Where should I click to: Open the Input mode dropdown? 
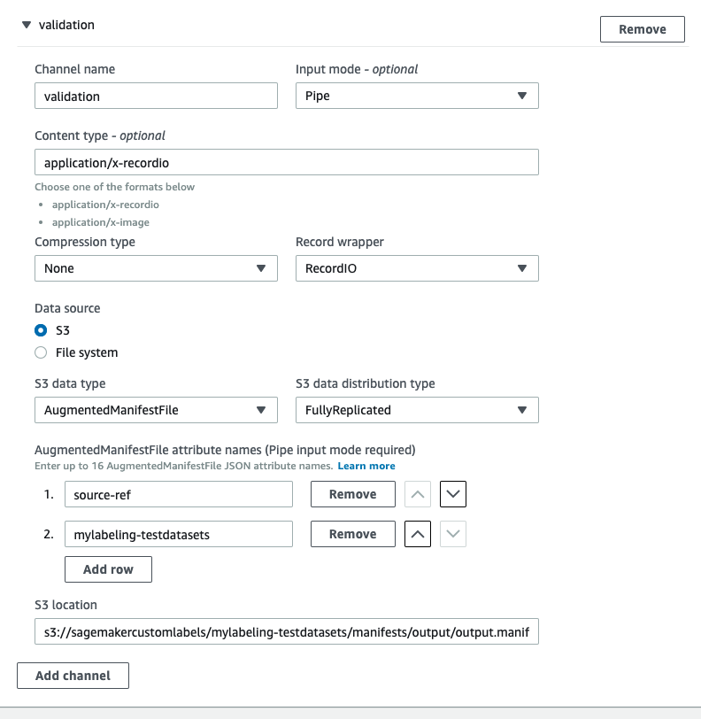pyautogui.click(x=417, y=96)
